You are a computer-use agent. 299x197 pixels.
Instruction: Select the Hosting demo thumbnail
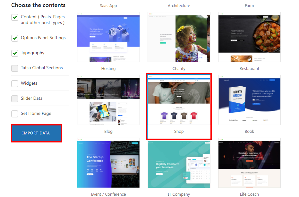pyautogui.click(x=108, y=37)
